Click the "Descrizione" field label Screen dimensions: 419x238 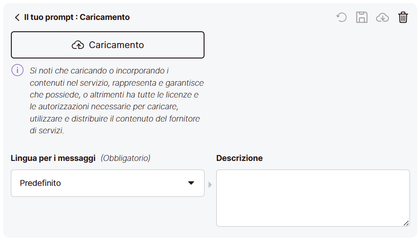pos(239,158)
